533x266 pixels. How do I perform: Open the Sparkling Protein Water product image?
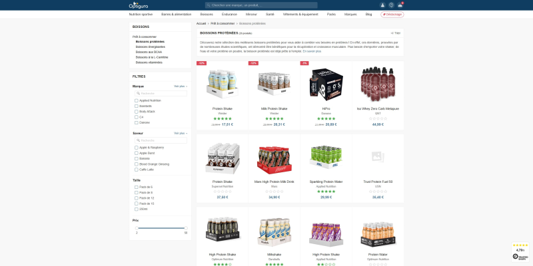tap(326, 157)
